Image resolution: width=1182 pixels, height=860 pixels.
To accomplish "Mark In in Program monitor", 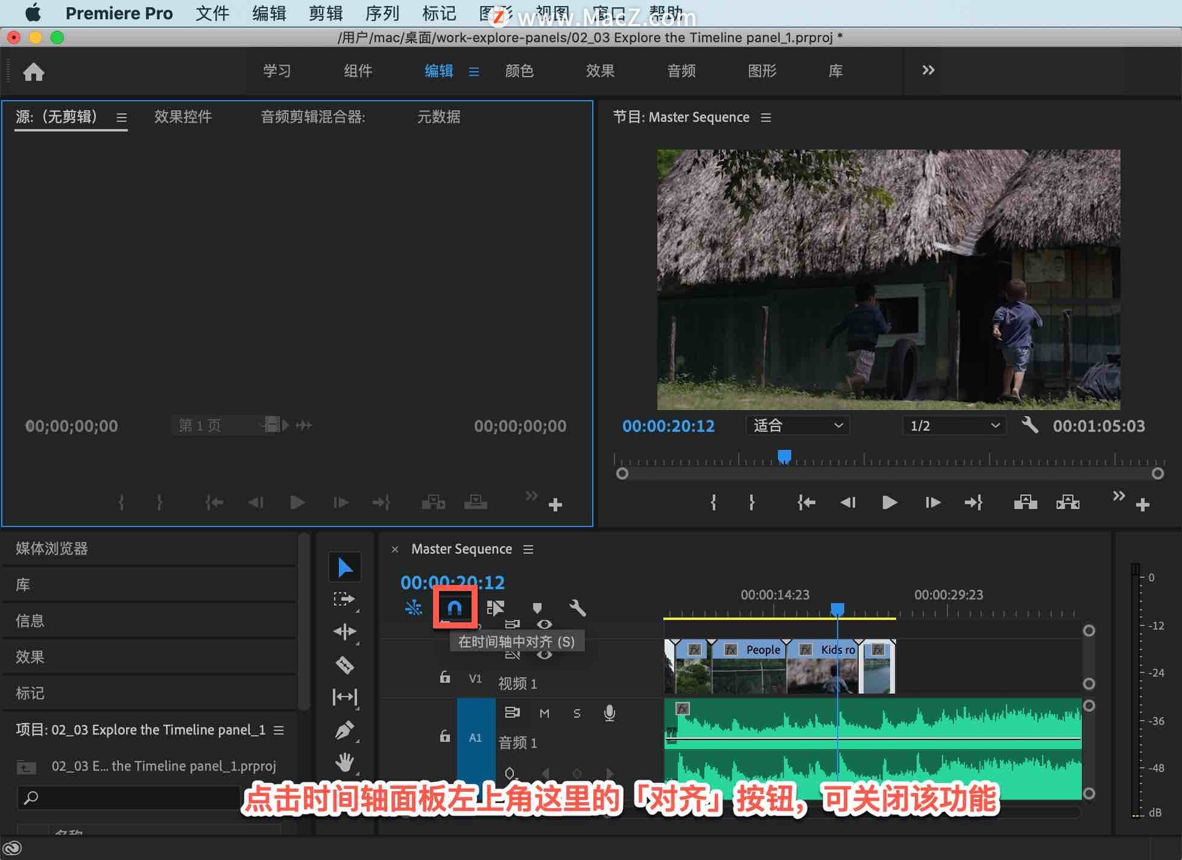I will pos(714,503).
